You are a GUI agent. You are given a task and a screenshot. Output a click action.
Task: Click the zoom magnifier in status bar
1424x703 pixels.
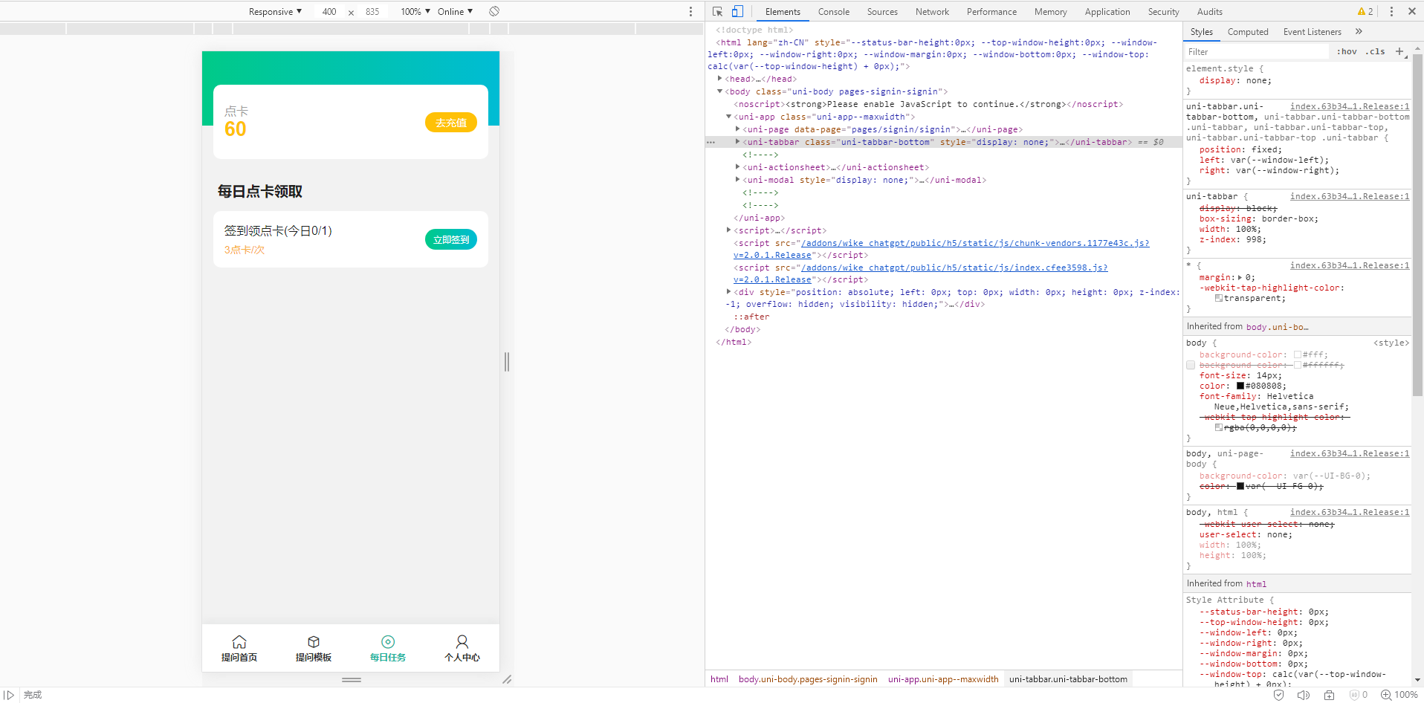(1385, 695)
